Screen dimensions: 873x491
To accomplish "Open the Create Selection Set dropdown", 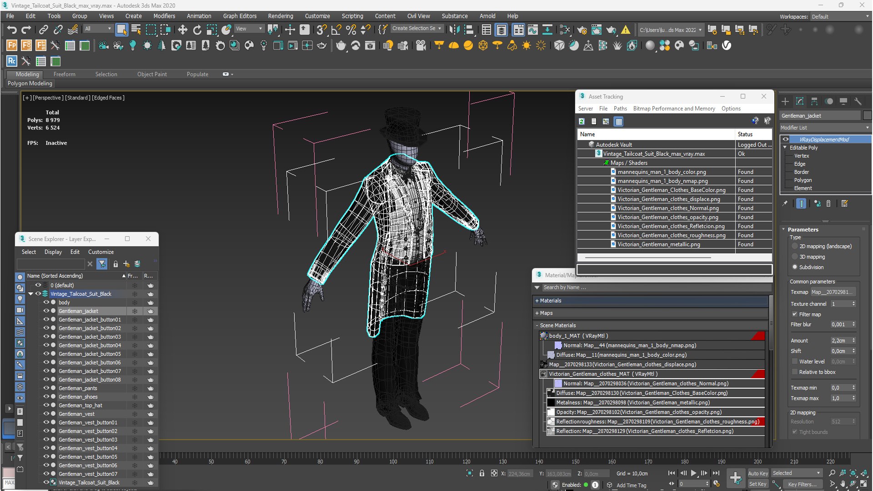I will pyautogui.click(x=417, y=28).
